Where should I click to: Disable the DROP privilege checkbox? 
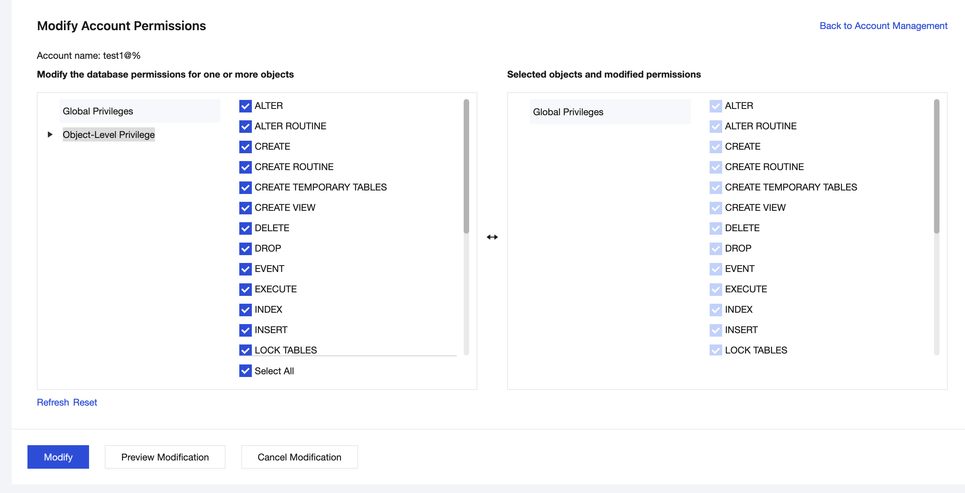pos(245,248)
